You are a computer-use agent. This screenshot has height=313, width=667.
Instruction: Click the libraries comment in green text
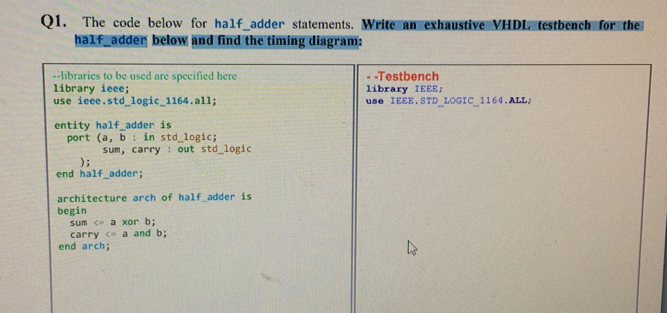coord(144,76)
